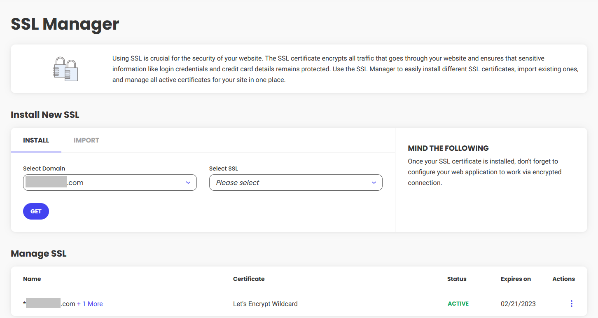Click the 02/21/2023 expiration date
Viewport: 598px width, 318px height.
tap(518, 304)
